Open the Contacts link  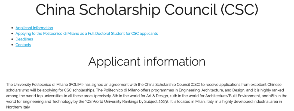23,45
